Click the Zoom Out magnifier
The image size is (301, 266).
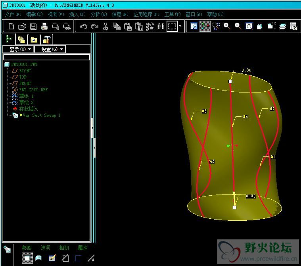[238, 26]
